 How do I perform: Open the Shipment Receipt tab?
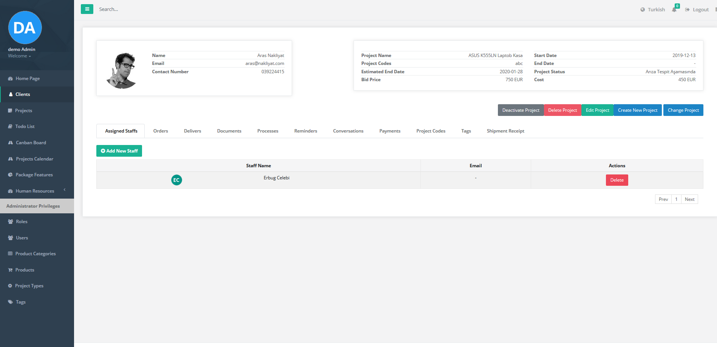coord(505,131)
